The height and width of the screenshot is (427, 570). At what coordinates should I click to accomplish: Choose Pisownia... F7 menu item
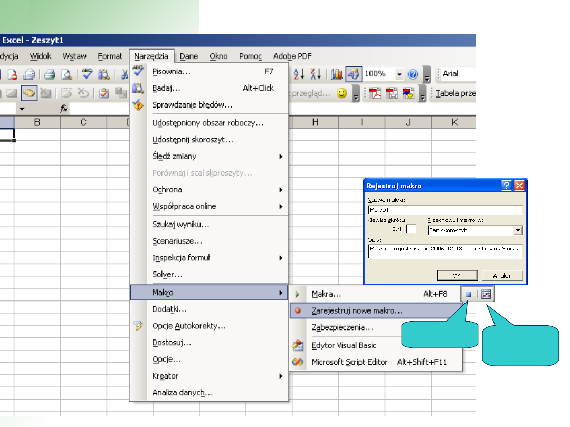(x=209, y=72)
